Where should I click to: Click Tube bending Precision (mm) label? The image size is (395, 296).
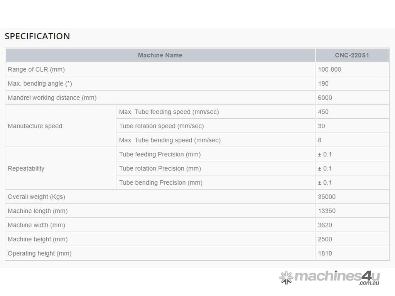coord(160,183)
